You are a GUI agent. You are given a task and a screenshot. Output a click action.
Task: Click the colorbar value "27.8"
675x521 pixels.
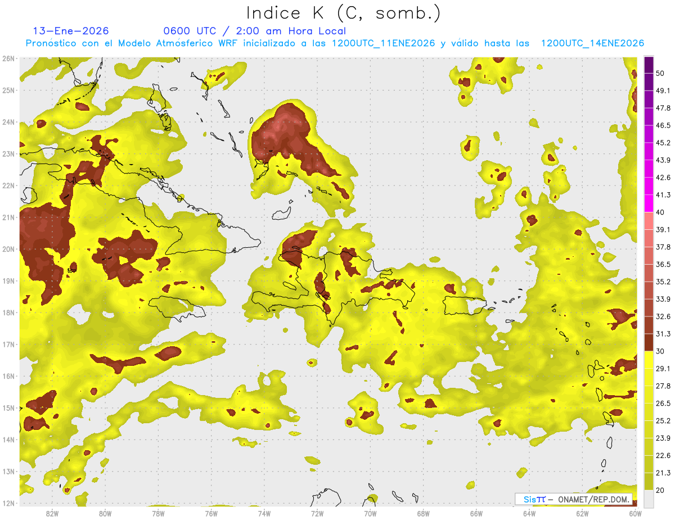663,386
